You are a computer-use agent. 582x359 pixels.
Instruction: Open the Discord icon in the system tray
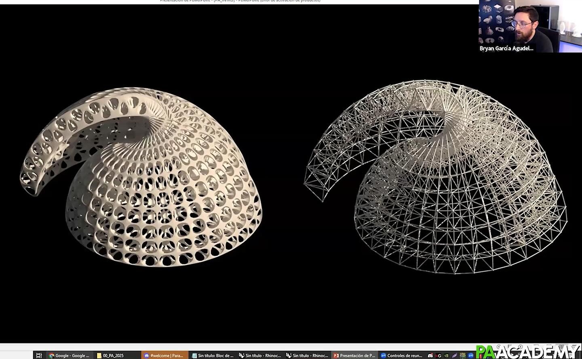click(x=430, y=355)
